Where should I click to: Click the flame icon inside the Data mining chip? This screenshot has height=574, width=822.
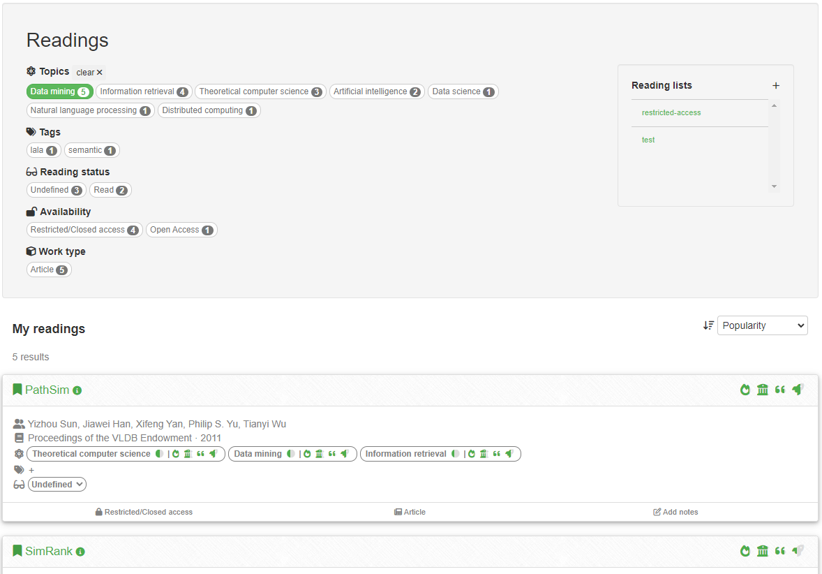(x=308, y=453)
